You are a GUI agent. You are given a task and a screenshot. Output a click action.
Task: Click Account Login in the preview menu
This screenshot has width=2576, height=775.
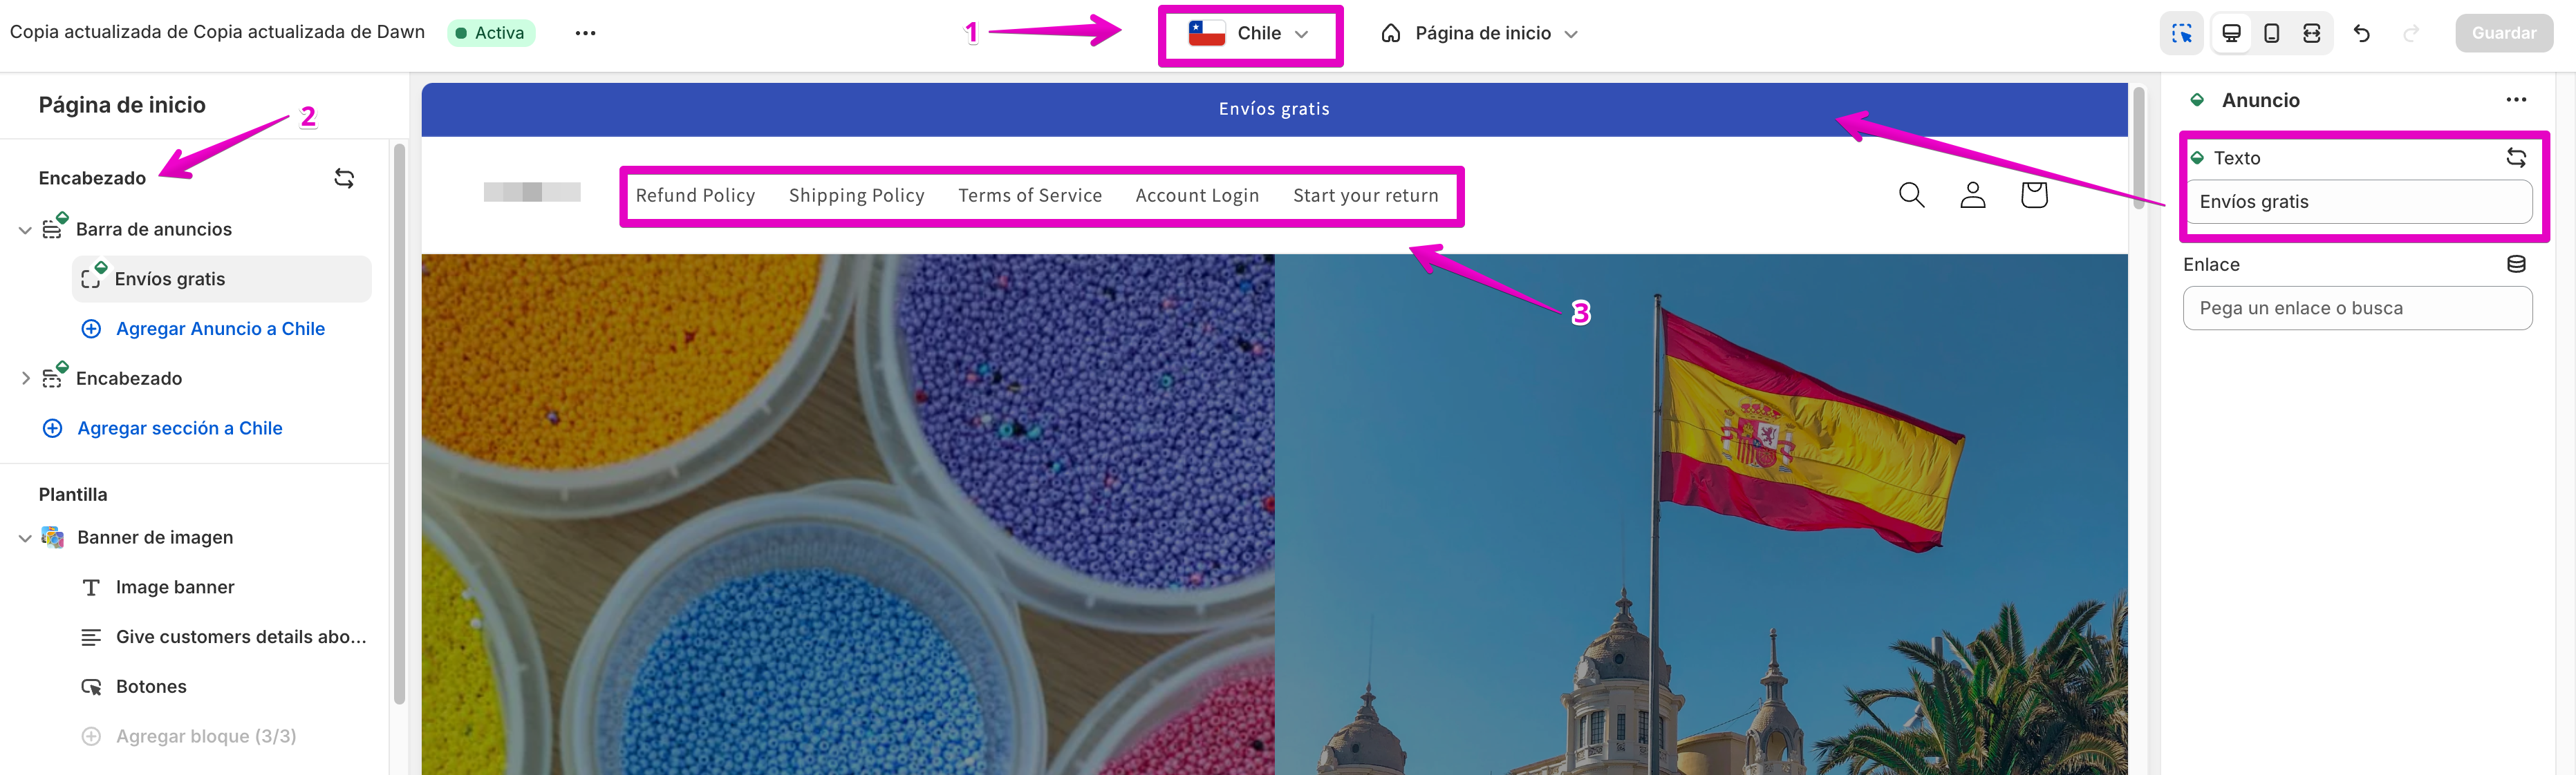[1197, 195]
